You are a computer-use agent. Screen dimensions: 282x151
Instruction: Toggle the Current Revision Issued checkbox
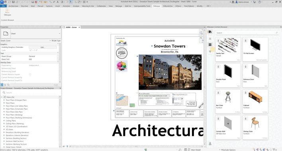30,74
